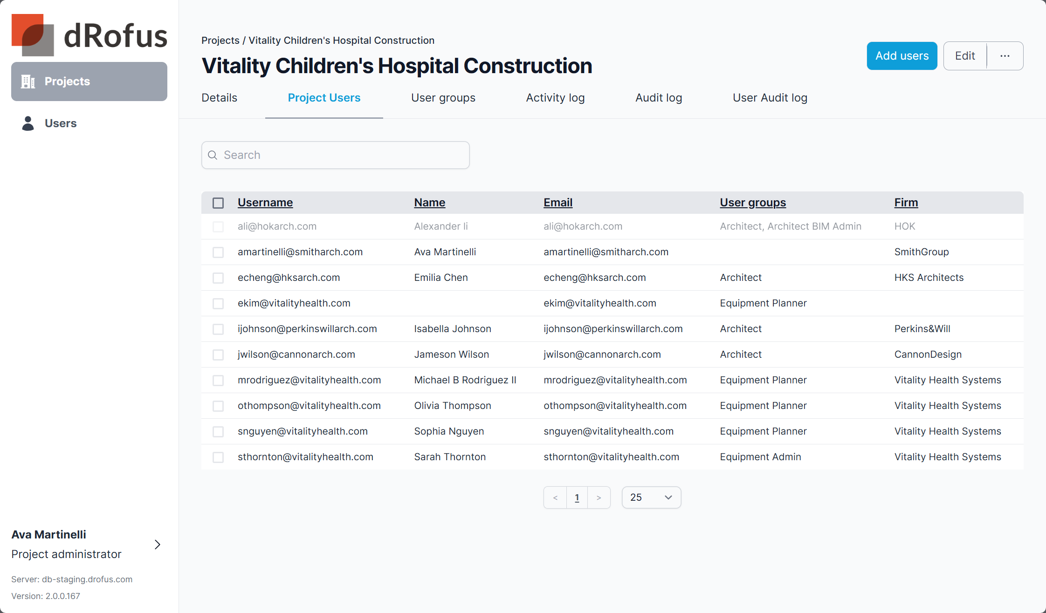Click the Projects building icon

point(28,82)
